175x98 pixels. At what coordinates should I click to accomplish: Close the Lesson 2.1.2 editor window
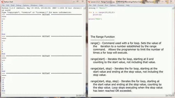point(171,1)
